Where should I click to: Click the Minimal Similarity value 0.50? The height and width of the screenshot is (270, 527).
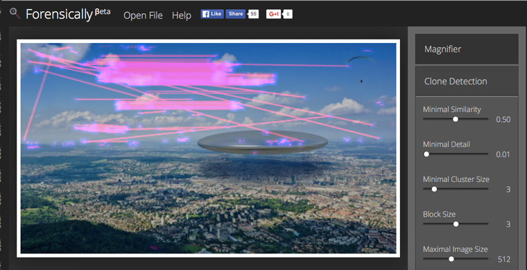[x=503, y=120]
